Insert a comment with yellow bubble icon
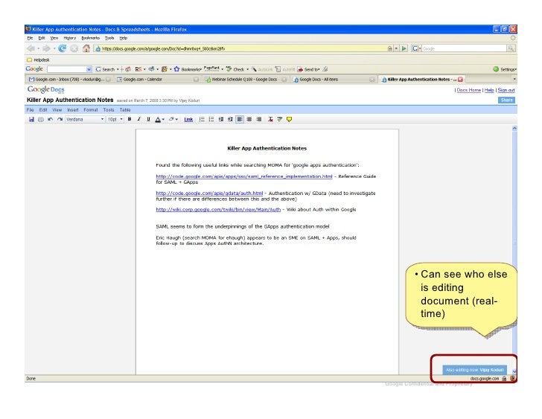 290,120
